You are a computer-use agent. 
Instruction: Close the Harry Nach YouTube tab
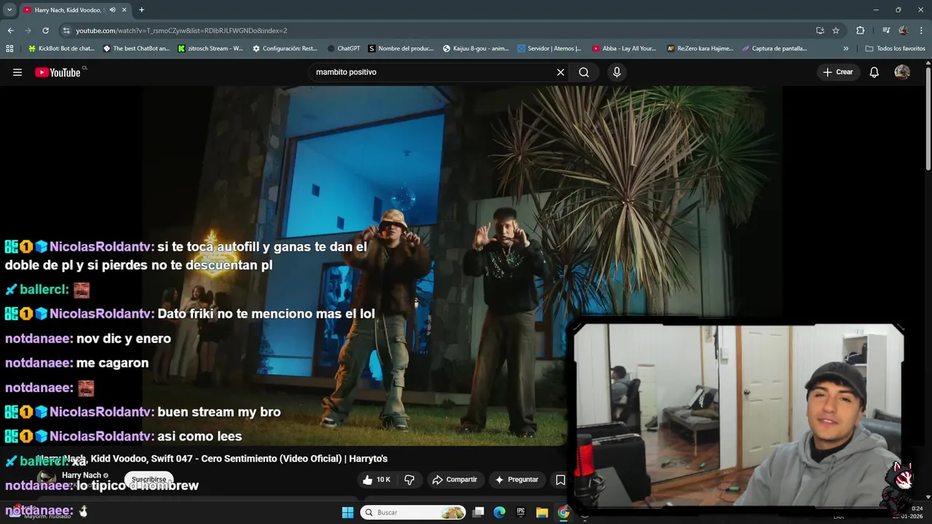tap(125, 9)
